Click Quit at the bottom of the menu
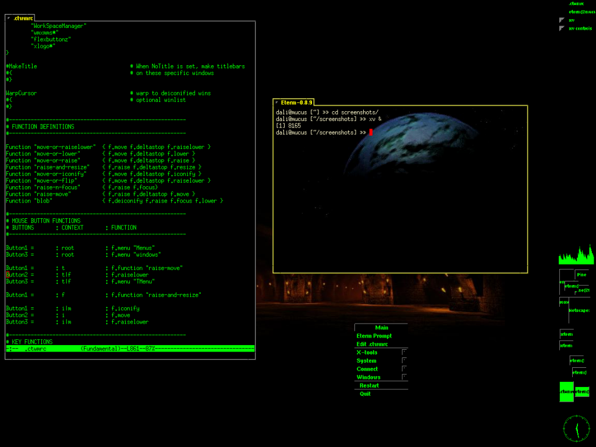Viewport: 596px width, 447px height. (364, 393)
